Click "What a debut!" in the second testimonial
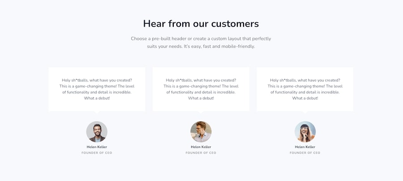 coord(201,98)
